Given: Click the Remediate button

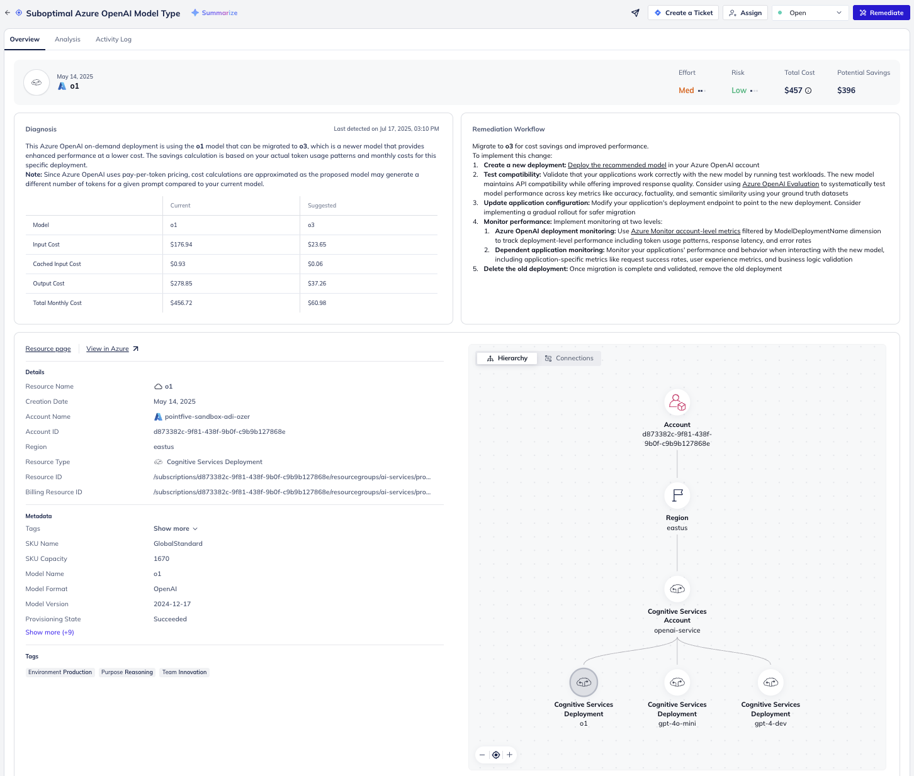Looking at the screenshot, I should pos(881,13).
